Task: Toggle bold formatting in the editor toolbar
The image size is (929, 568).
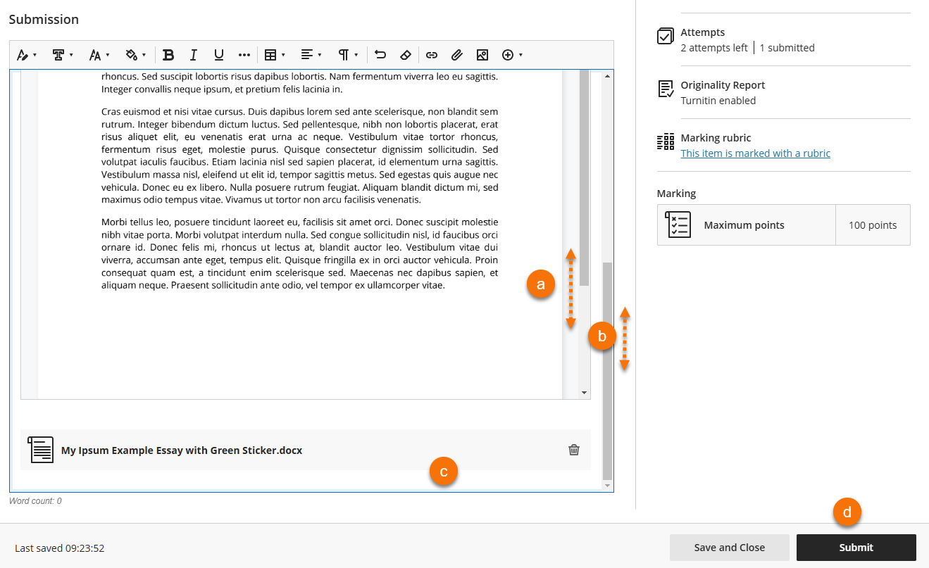Action: click(168, 54)
